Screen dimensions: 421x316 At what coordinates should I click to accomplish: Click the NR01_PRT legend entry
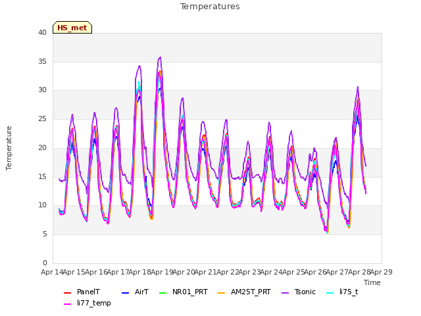click(x=184, y=292)
